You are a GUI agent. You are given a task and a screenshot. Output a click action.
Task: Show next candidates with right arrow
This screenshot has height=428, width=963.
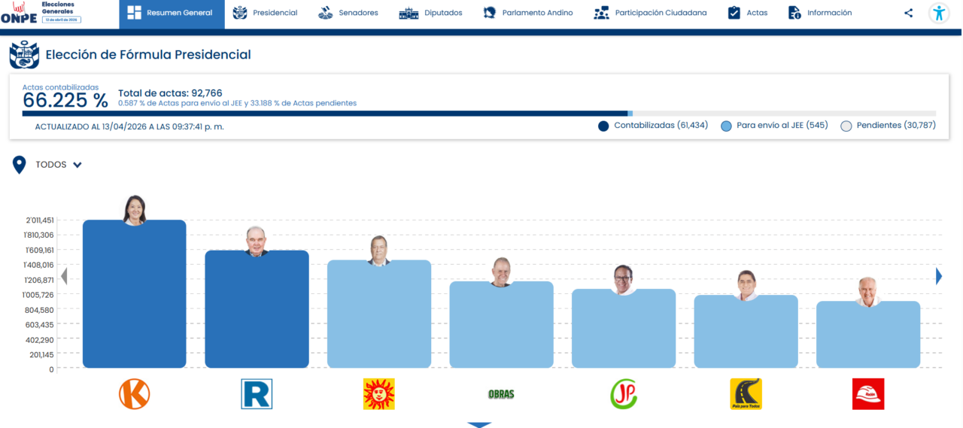tap(938, 277)
